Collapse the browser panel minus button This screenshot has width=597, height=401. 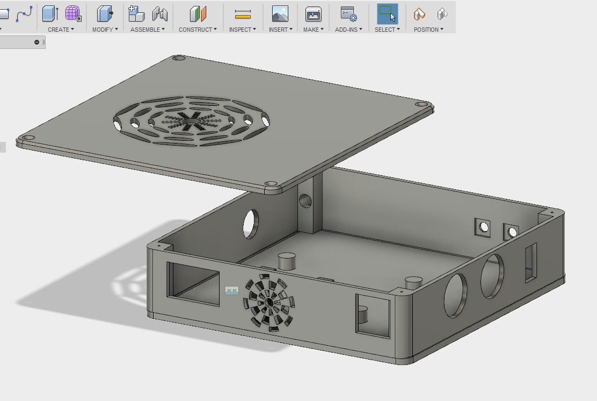coord(37,42)
